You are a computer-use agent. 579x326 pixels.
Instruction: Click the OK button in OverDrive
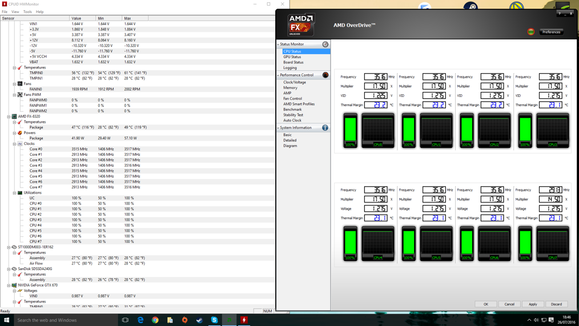tap(486, 304)
